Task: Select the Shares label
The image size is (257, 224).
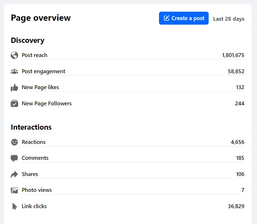Action: click(x=30, y=174)
